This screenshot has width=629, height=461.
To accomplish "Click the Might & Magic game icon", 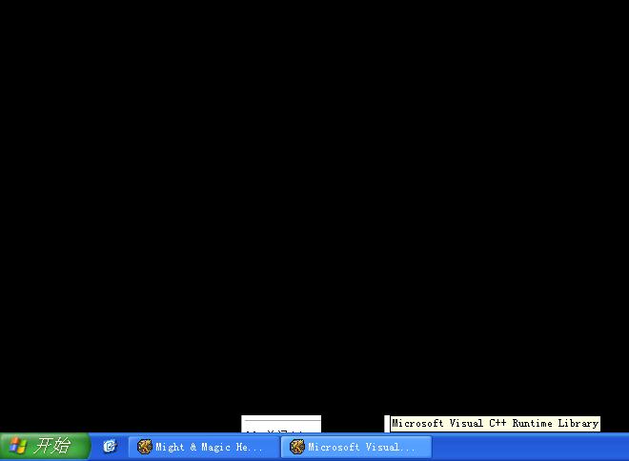I will tap(145, 447).
